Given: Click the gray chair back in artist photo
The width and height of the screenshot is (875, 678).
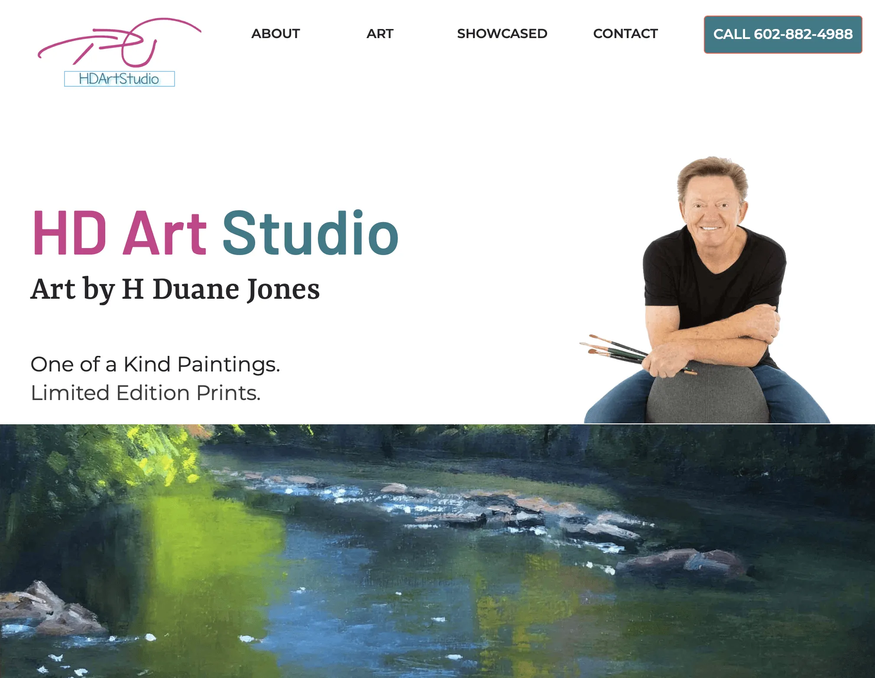Looking at the screenshot, I should click(x=707, y=394).
